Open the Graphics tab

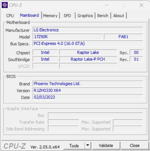(85, 15)
